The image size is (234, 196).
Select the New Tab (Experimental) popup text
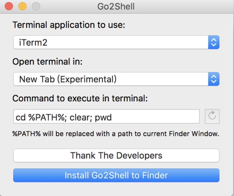(68, 79)
